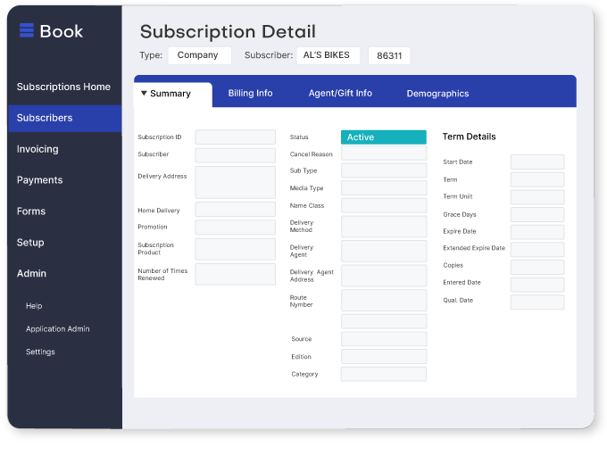Switch to the Billing Info tab
The height and width of the screenshot is (464, 607).
pos(250,94)
